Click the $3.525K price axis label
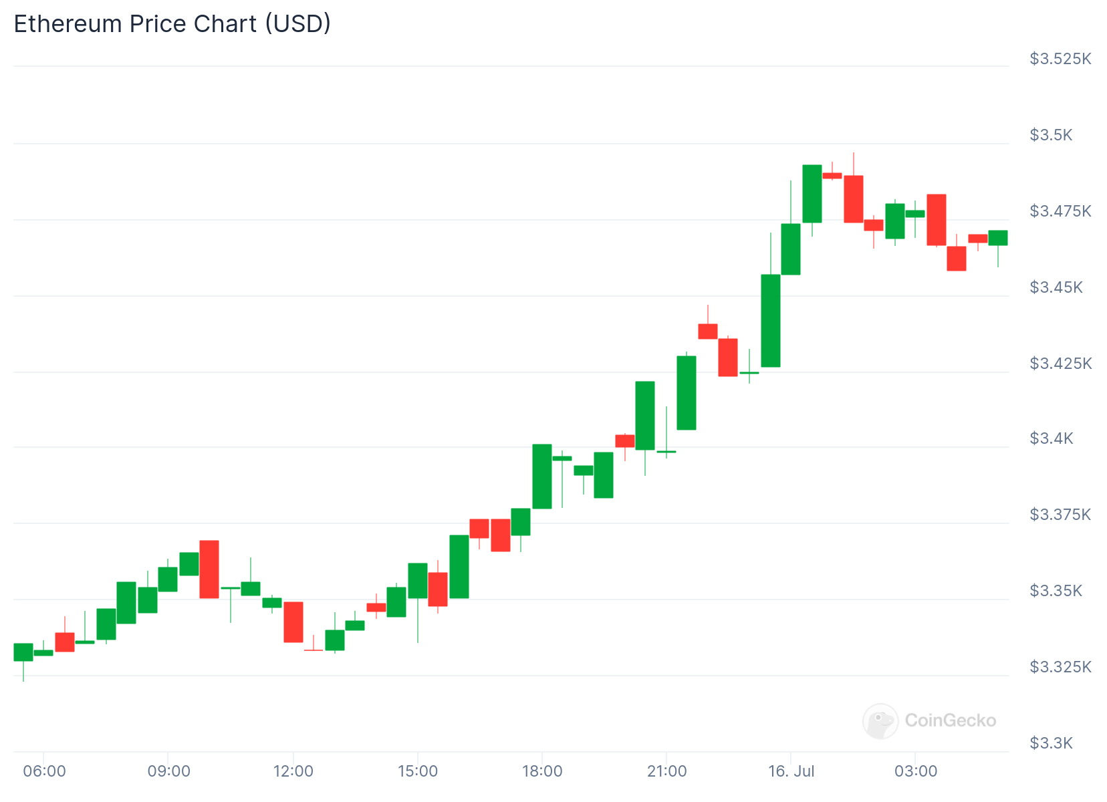This screenshot has width=1107, height=802. click(1060, 59)
